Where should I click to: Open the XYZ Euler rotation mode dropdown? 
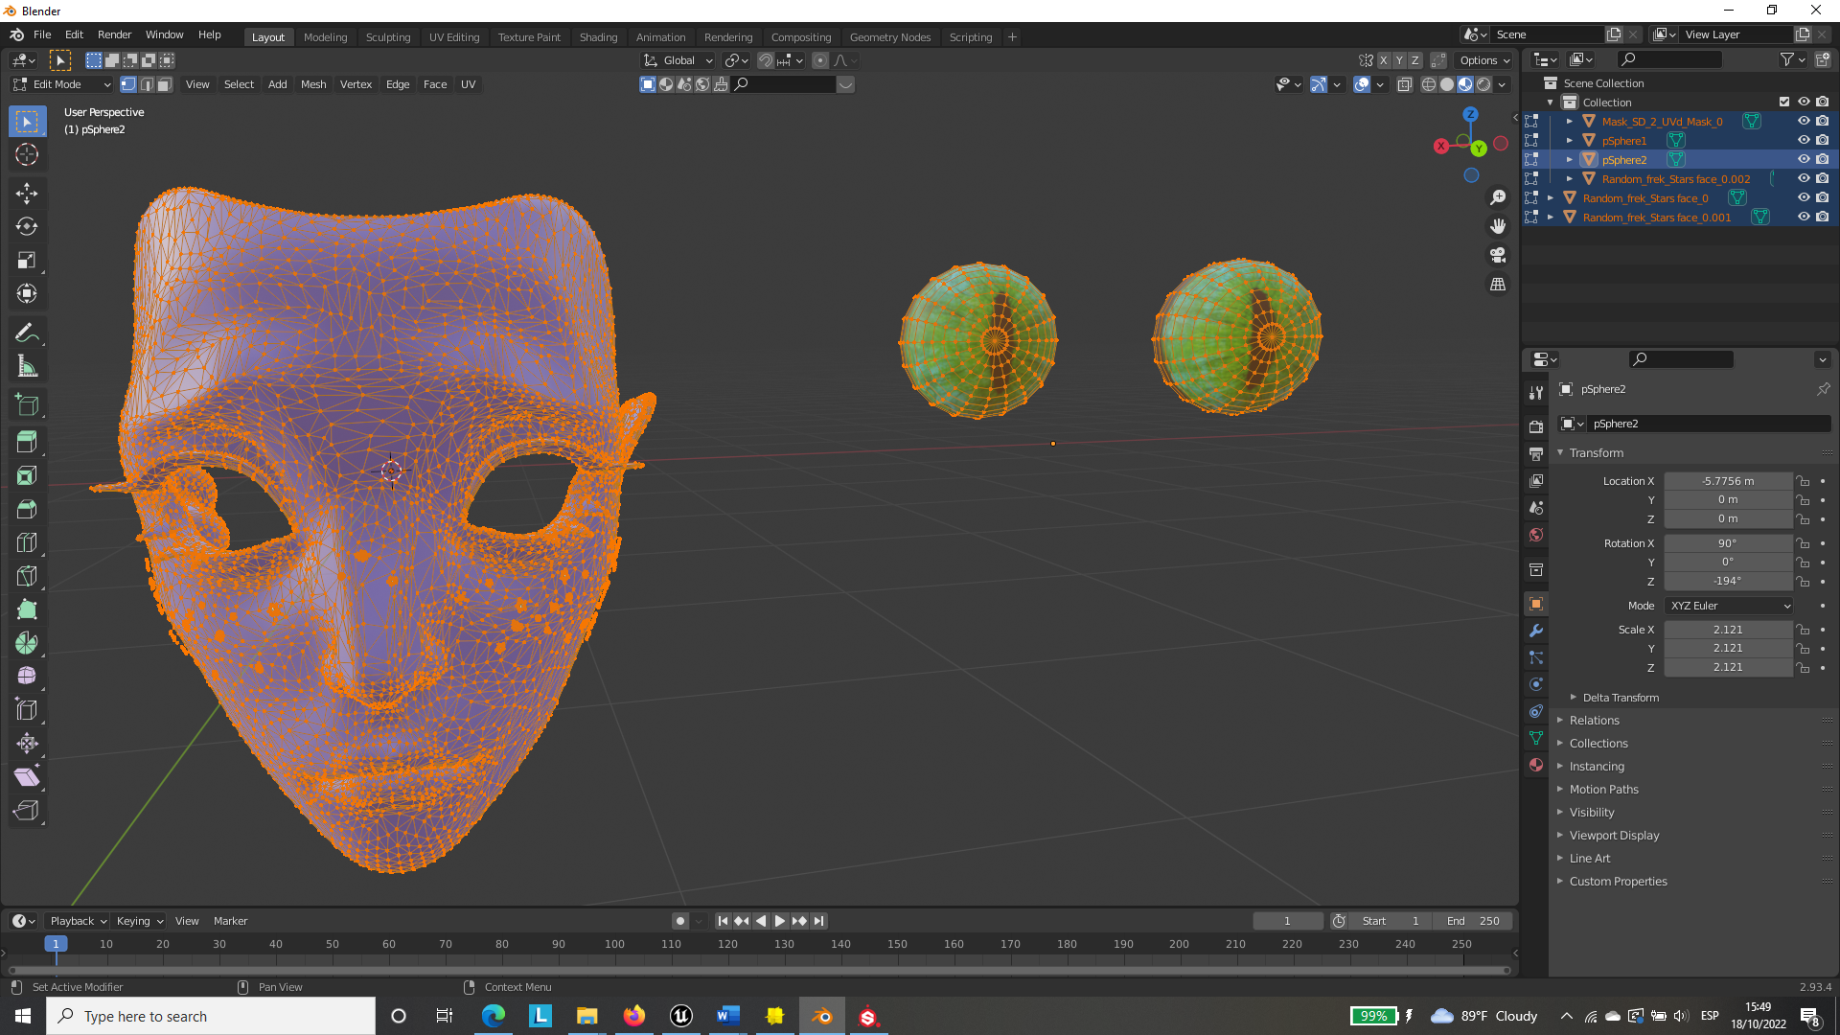(x=1729, y=606)
